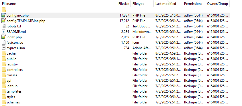Viewport: 242px width, 106px height.
Task: Select the robots.txt text document icon
Action: 4,26
